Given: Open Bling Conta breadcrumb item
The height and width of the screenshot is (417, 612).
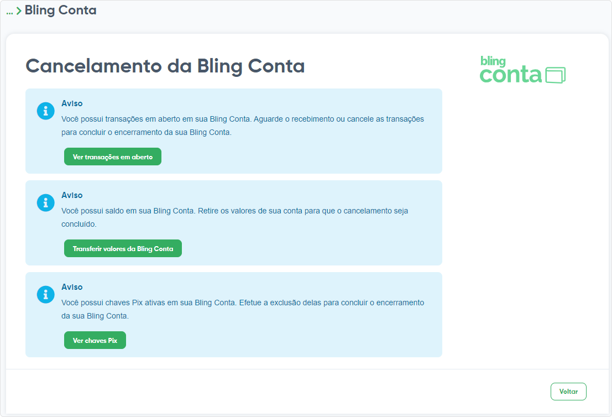Looking at the screenshot, I should click(x=60, y=10).
